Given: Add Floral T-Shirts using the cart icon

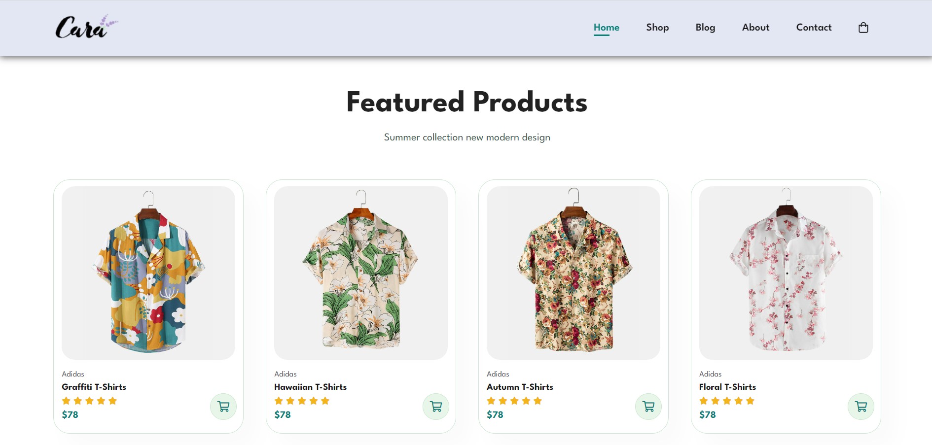Looking at the screenshot, I should (x=860, y=407).
